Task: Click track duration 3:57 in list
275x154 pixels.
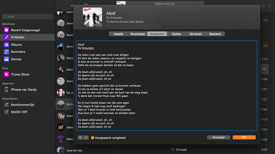Action: tap(264, 89)
